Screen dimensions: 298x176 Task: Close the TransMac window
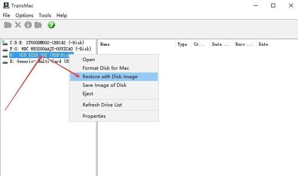click(291, 6)
